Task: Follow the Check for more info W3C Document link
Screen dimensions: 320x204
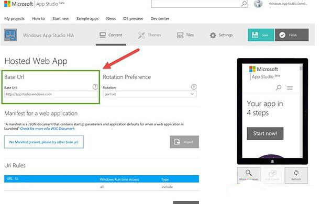Action: pos(47,129)
